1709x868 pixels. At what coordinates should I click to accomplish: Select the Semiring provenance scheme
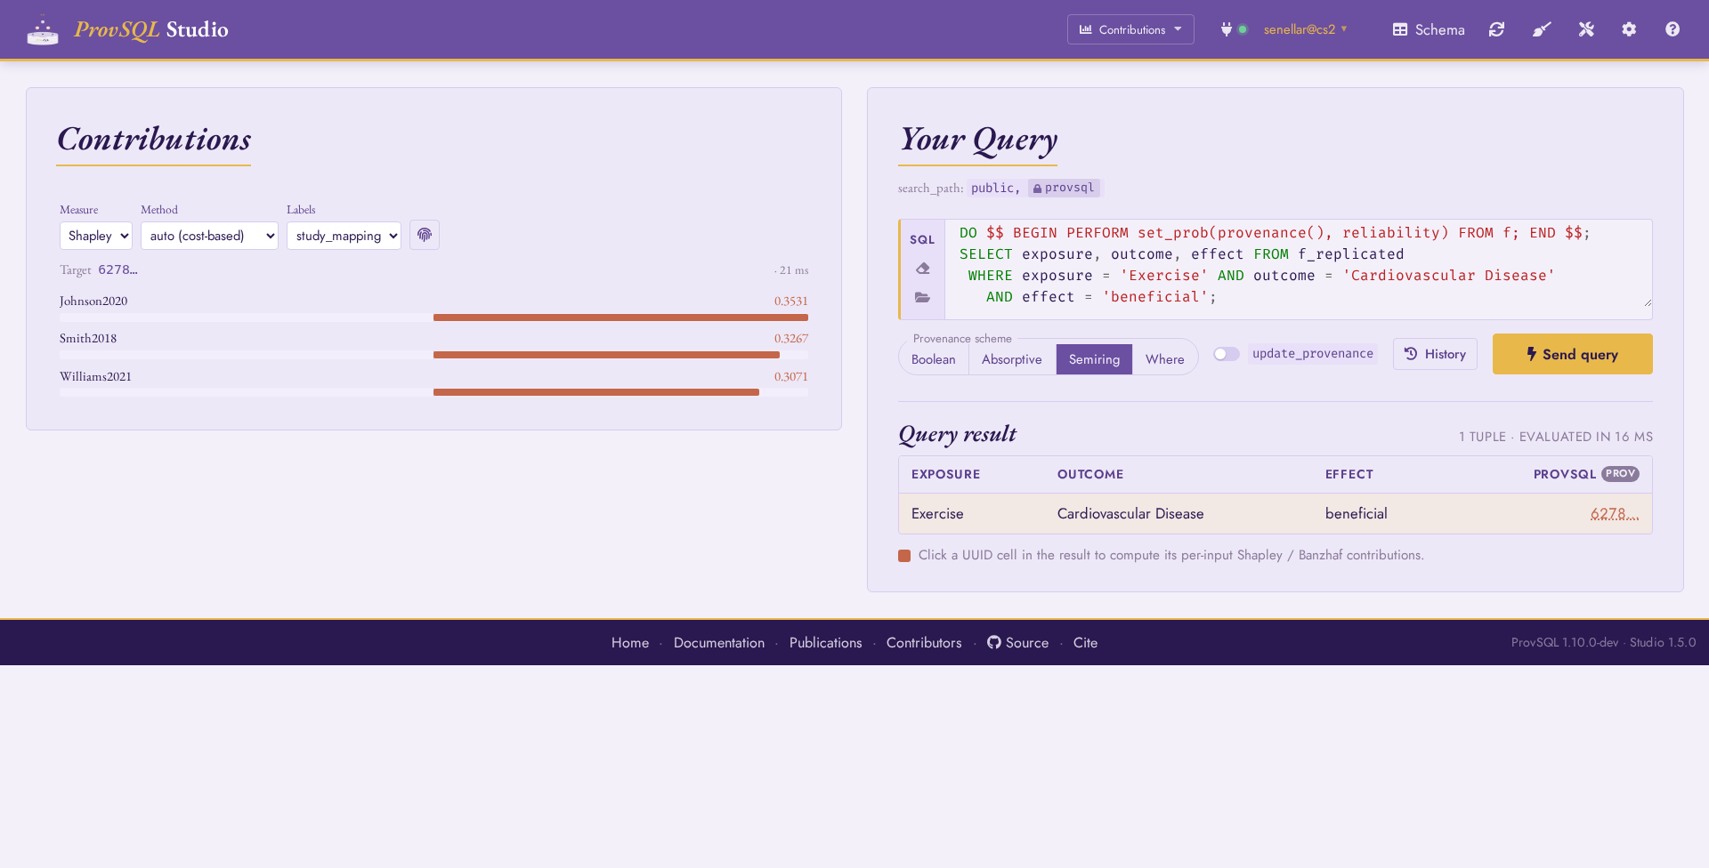pyautogui.click(x=1094, y=359)
